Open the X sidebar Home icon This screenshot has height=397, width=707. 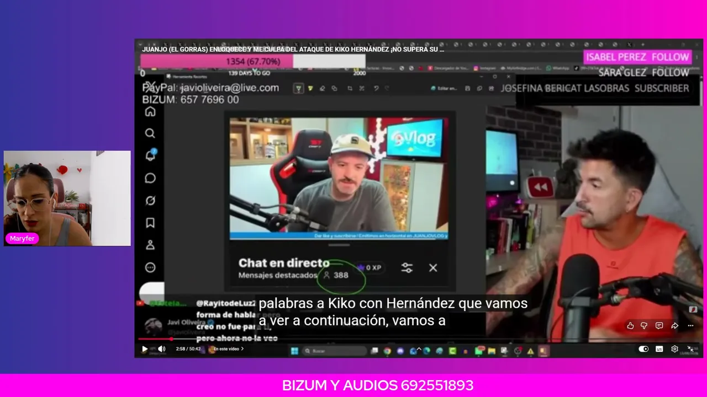tap(150, 112)
